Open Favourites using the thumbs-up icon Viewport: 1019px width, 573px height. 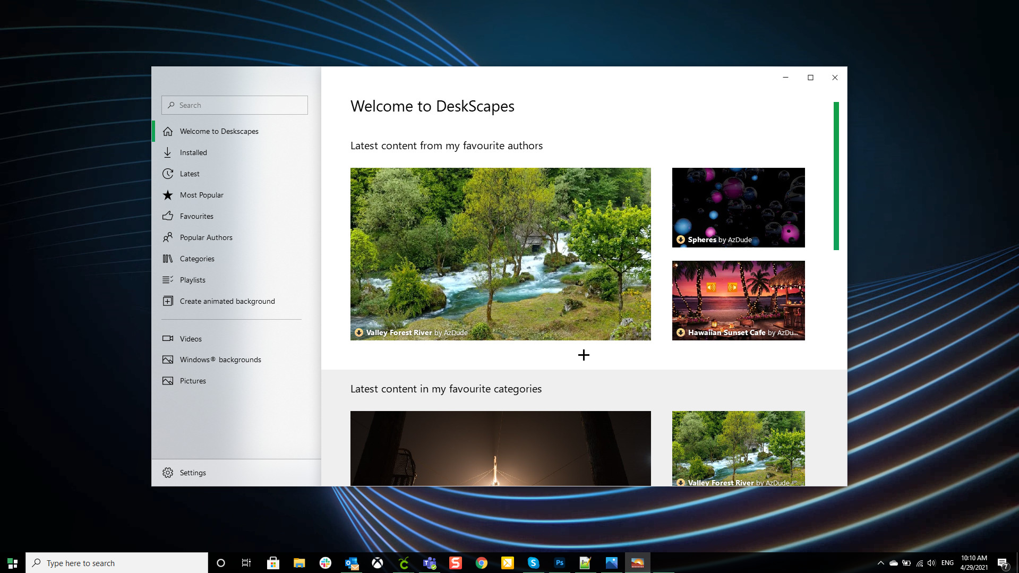tap(168, 216)
